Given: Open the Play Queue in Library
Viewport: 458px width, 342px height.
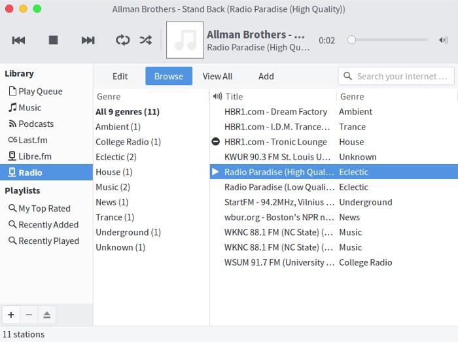Looking at the screenshot, I should point(40,92).
